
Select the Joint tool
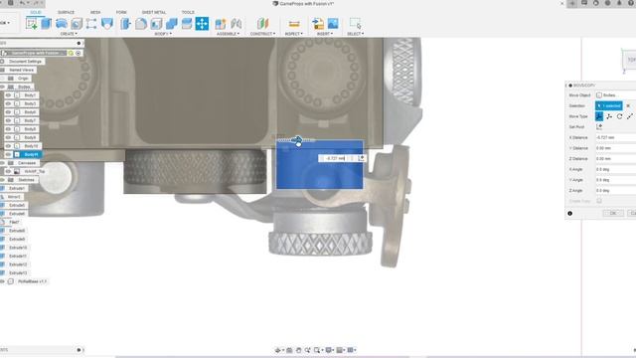click(237, 23)
